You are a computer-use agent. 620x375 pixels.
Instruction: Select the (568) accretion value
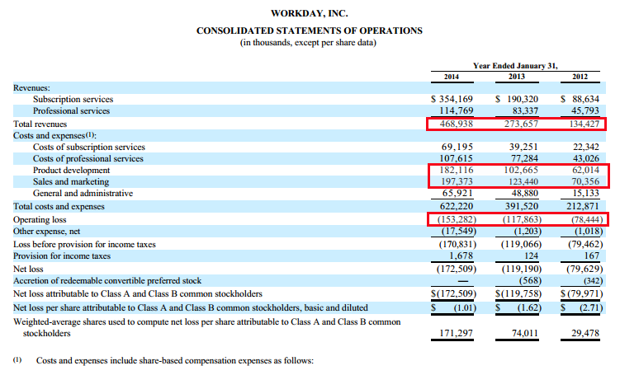(530, 281)
